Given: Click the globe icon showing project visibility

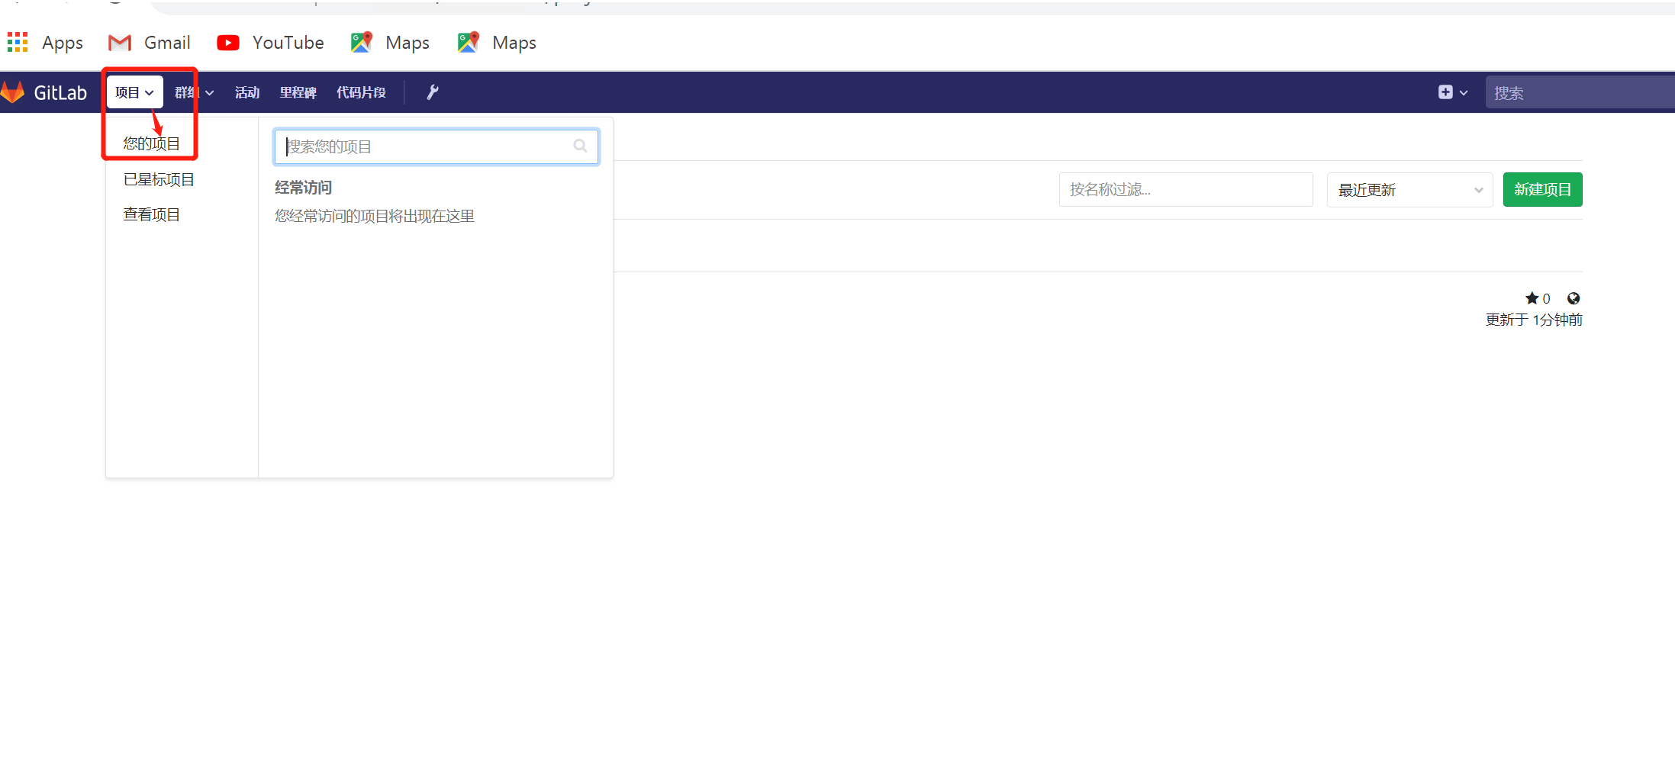Looking at the screenshot, I should pyautogui.click(x=1574, y=298).
